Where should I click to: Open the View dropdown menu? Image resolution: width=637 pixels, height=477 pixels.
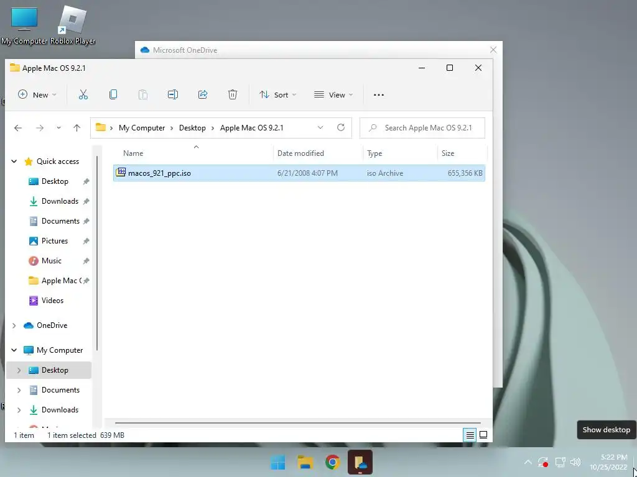tap(333, 94)
